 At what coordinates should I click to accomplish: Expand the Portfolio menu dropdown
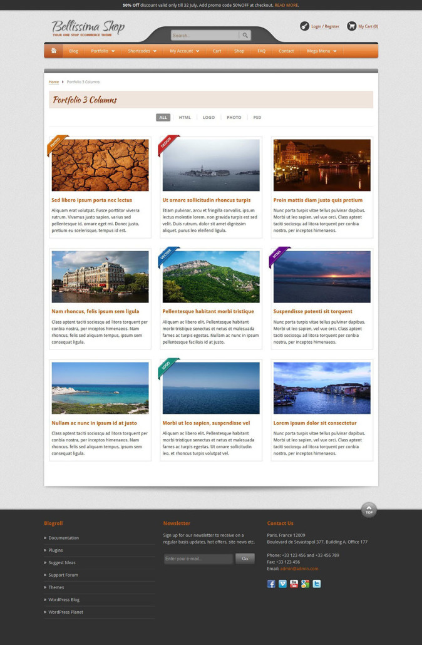[x=103, y=51]
